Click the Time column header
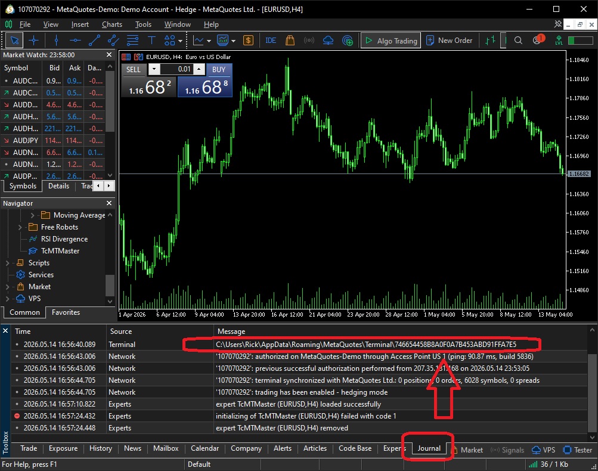Image resolution: width=598 pixels, height=471 pixels. click(59, 331)
